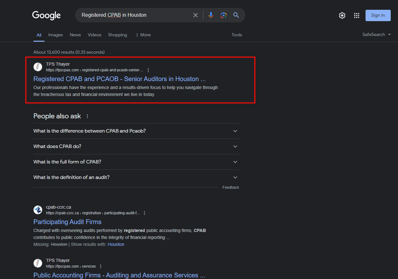The image size is (398, 279).
Task: Open three-dot menu beside cpab-ccrc.ca result
Action: tap(144, 213)
